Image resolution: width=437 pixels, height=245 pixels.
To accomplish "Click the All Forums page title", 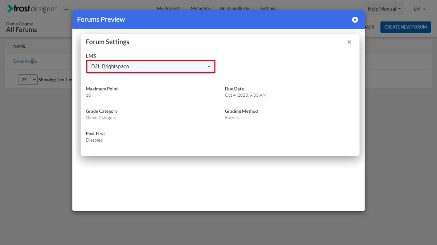I will 22,30.
